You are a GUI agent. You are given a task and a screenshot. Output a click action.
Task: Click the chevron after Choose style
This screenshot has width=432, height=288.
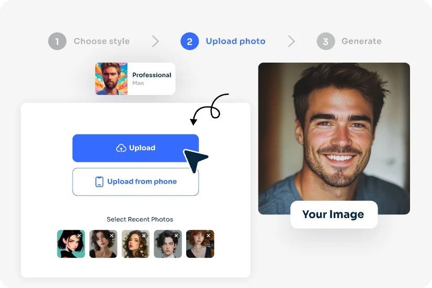[x=155, y=41]
